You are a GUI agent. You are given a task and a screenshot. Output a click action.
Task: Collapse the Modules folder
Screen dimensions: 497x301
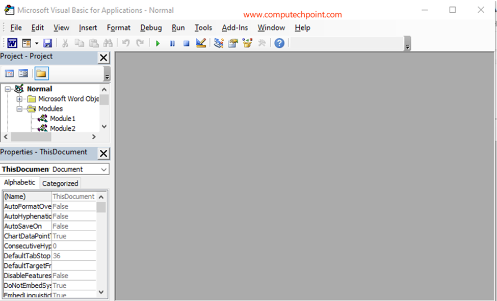click(x=19, y=108)
